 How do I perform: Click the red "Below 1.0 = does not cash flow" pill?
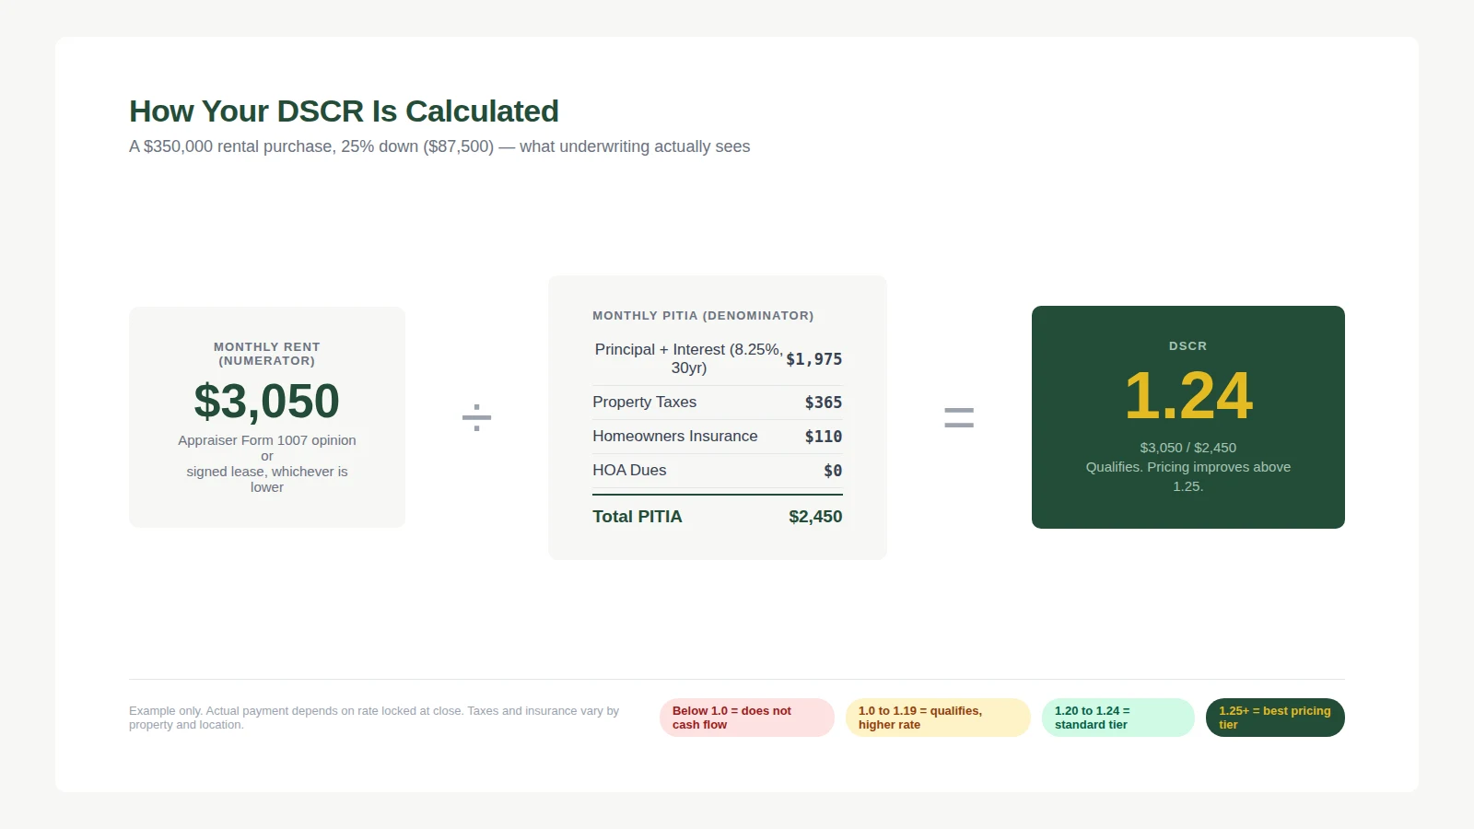click(747, 718)
